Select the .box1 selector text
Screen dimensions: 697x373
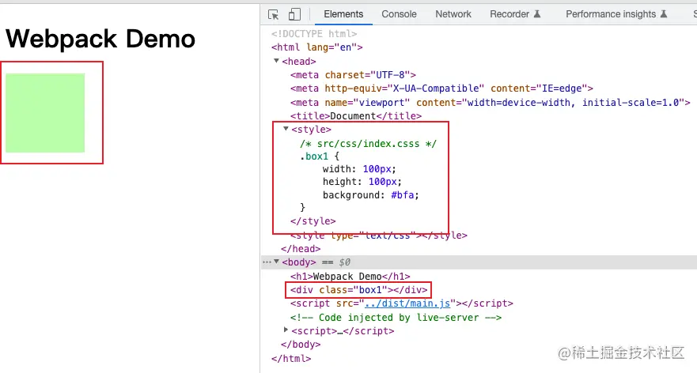(x=314, y=156)
